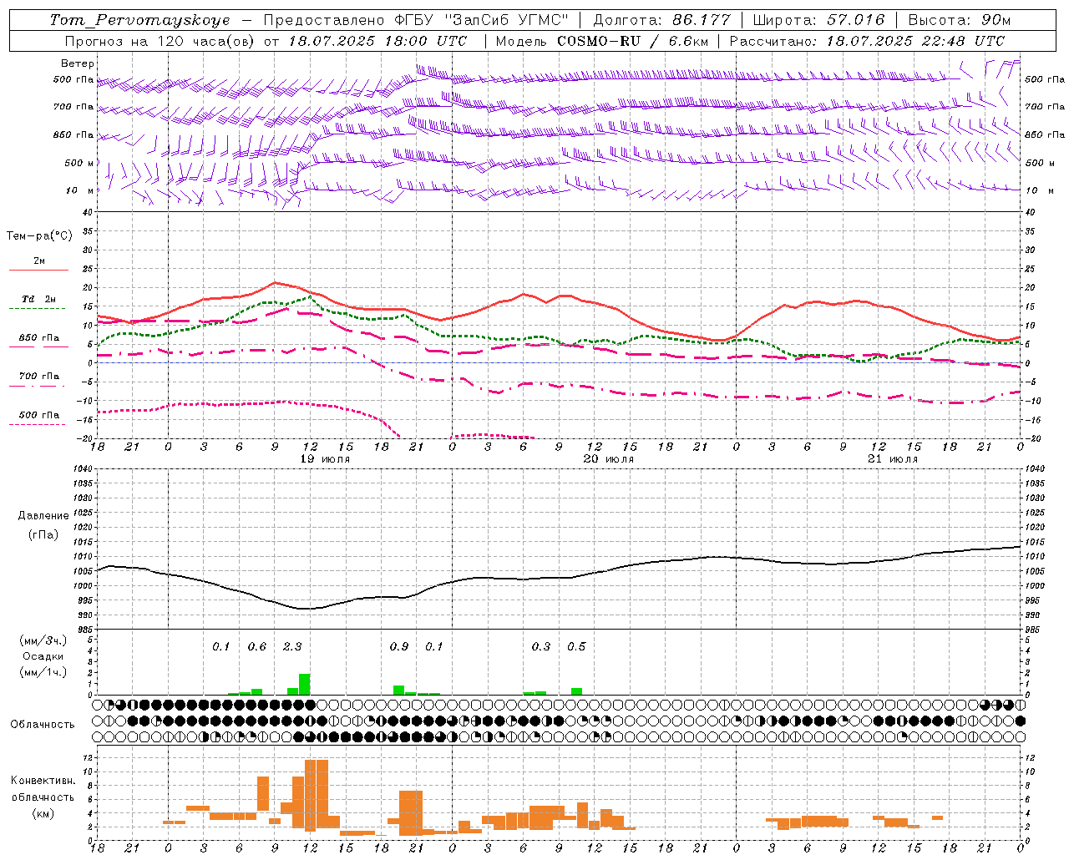Select the Прогноз на 120 часа(ов) header text

(161, 41)
